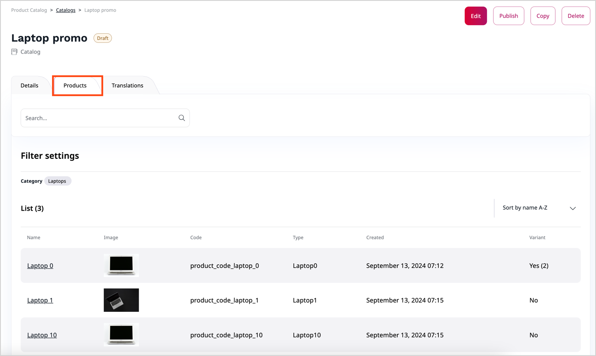Delete the catalog using the Delete button
This screenshot has height=356, width=596.
click(x=576, y=16)
